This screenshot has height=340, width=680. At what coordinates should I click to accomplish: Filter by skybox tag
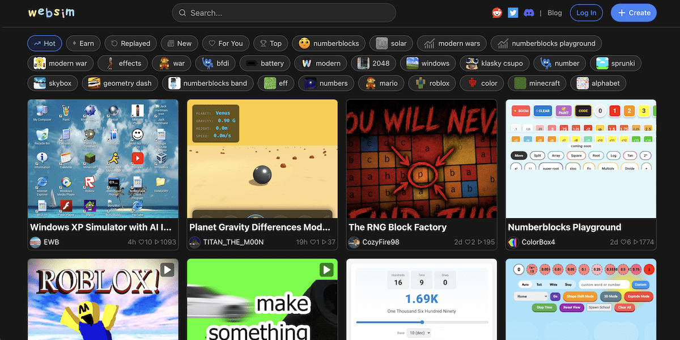pos(52,83)
